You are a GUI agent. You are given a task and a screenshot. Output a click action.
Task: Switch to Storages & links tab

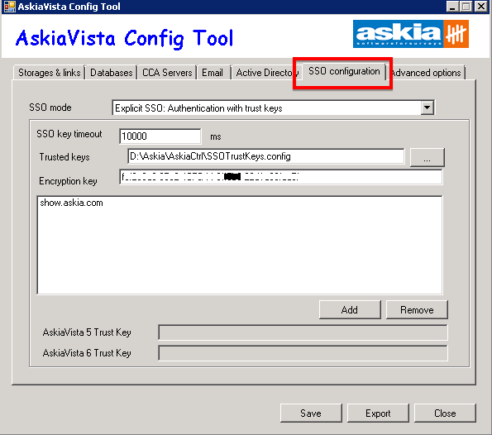[x=50, y=73]
